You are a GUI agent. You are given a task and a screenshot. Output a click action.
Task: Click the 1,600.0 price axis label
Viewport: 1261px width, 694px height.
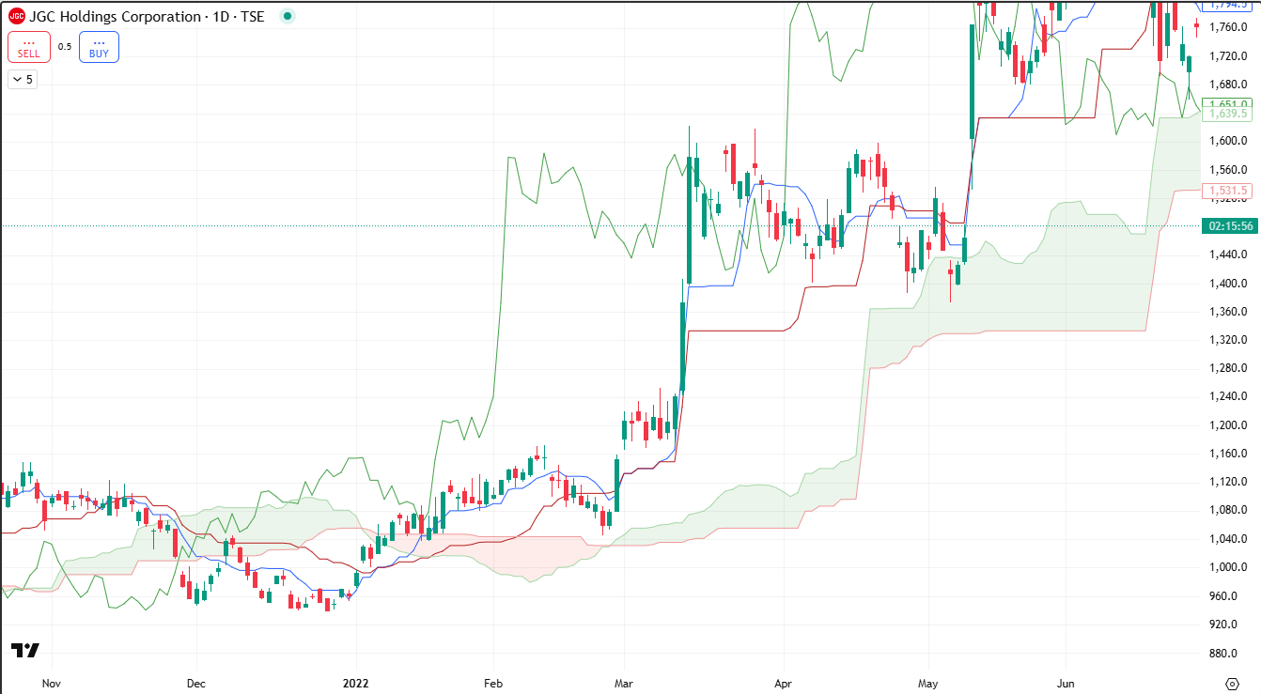[1228, 141]
